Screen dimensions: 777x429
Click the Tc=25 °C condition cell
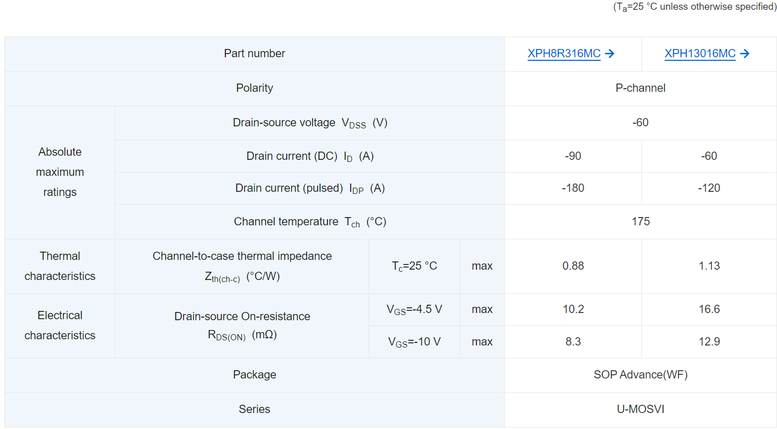coord(414,266)
